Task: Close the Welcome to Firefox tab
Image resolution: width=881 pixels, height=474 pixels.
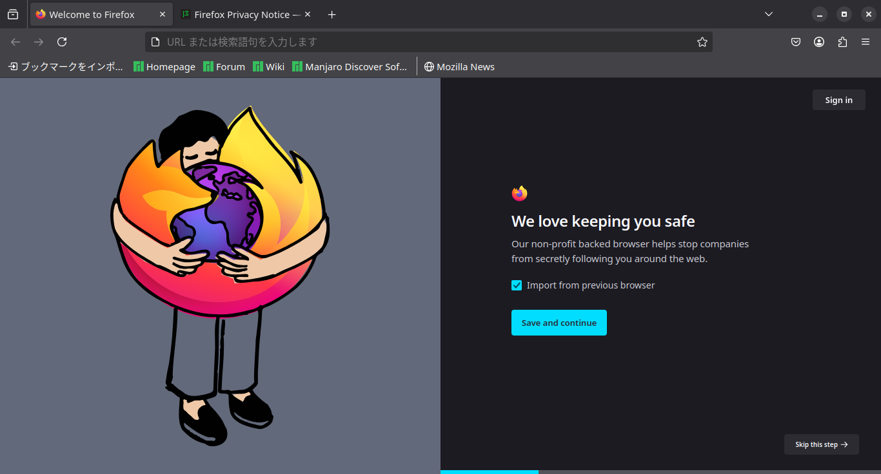Action: pyautogui.click(x=163, y=14)
